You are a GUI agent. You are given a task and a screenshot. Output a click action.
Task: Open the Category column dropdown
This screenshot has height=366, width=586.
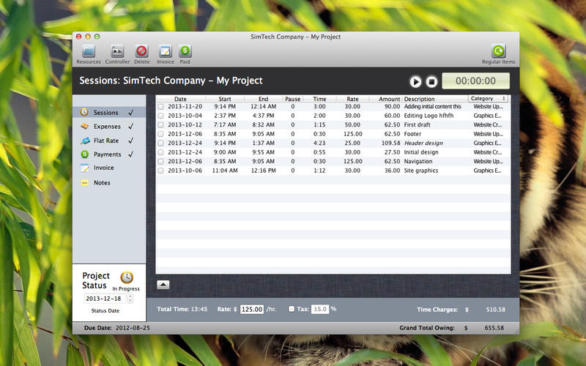[489, 98]
